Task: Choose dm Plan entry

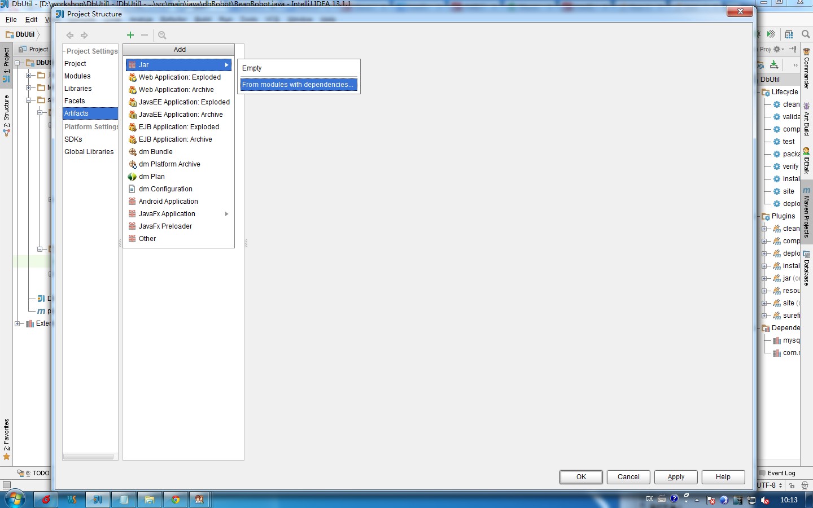Action: click(x=178, y=177)
